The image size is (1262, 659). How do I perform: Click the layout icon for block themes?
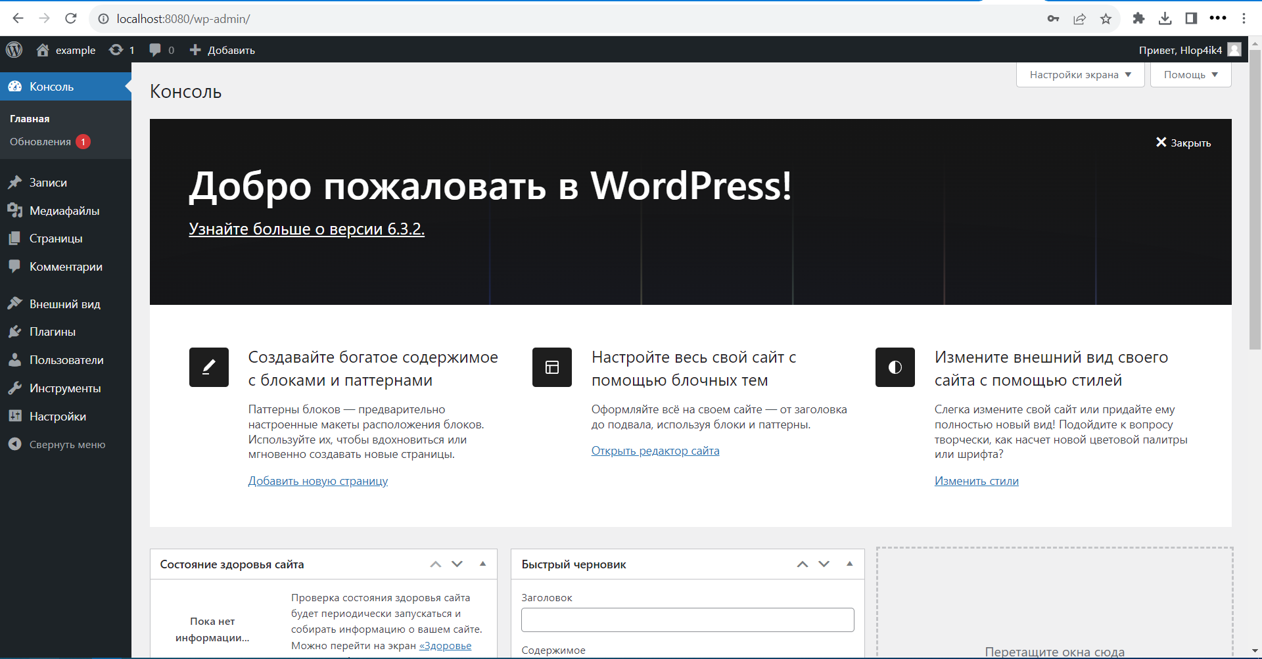coord(552,367)
